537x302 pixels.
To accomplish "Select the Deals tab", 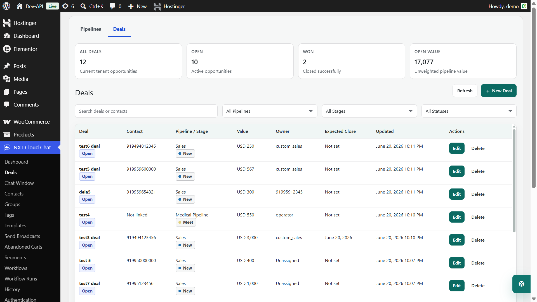I will pyautogui.click(x=119, y=29).
